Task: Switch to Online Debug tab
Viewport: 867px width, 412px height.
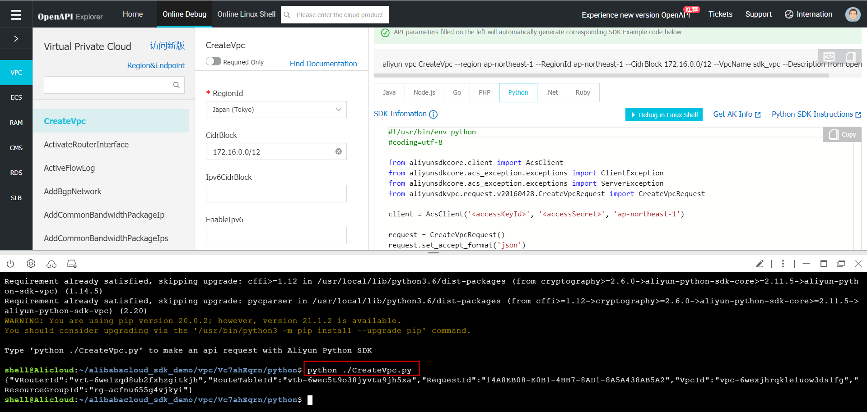Action: (184, 14)
